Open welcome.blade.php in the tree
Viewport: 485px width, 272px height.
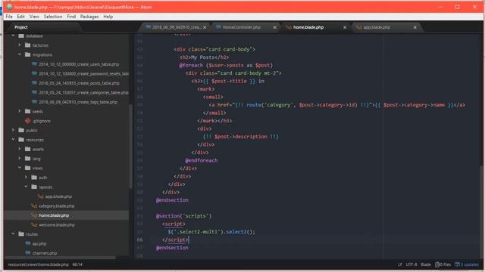tap(57, 225)
